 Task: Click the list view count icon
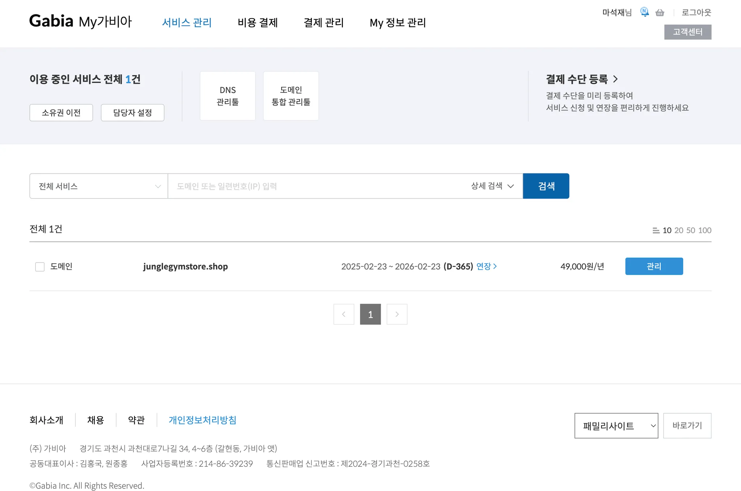click(x=656, y=230)
